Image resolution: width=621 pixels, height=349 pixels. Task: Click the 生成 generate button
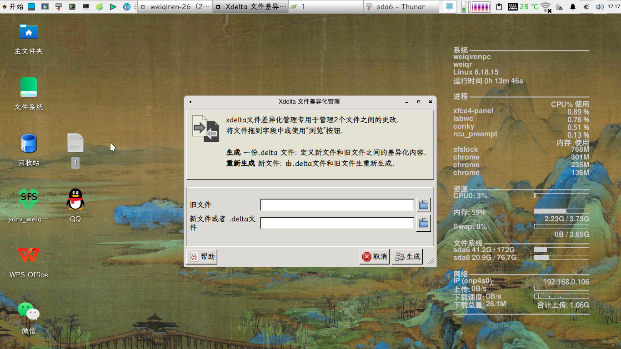407,257
